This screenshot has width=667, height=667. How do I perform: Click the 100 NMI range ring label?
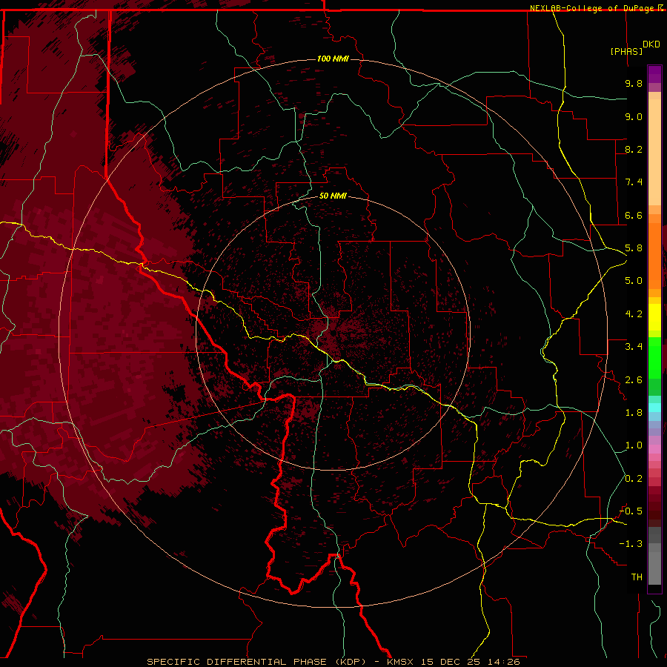pyautogui.click(x=333, y=59)
